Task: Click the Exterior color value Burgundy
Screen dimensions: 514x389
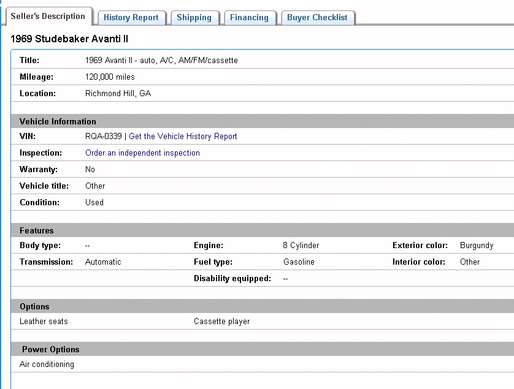Action: (x=477, y=245)
